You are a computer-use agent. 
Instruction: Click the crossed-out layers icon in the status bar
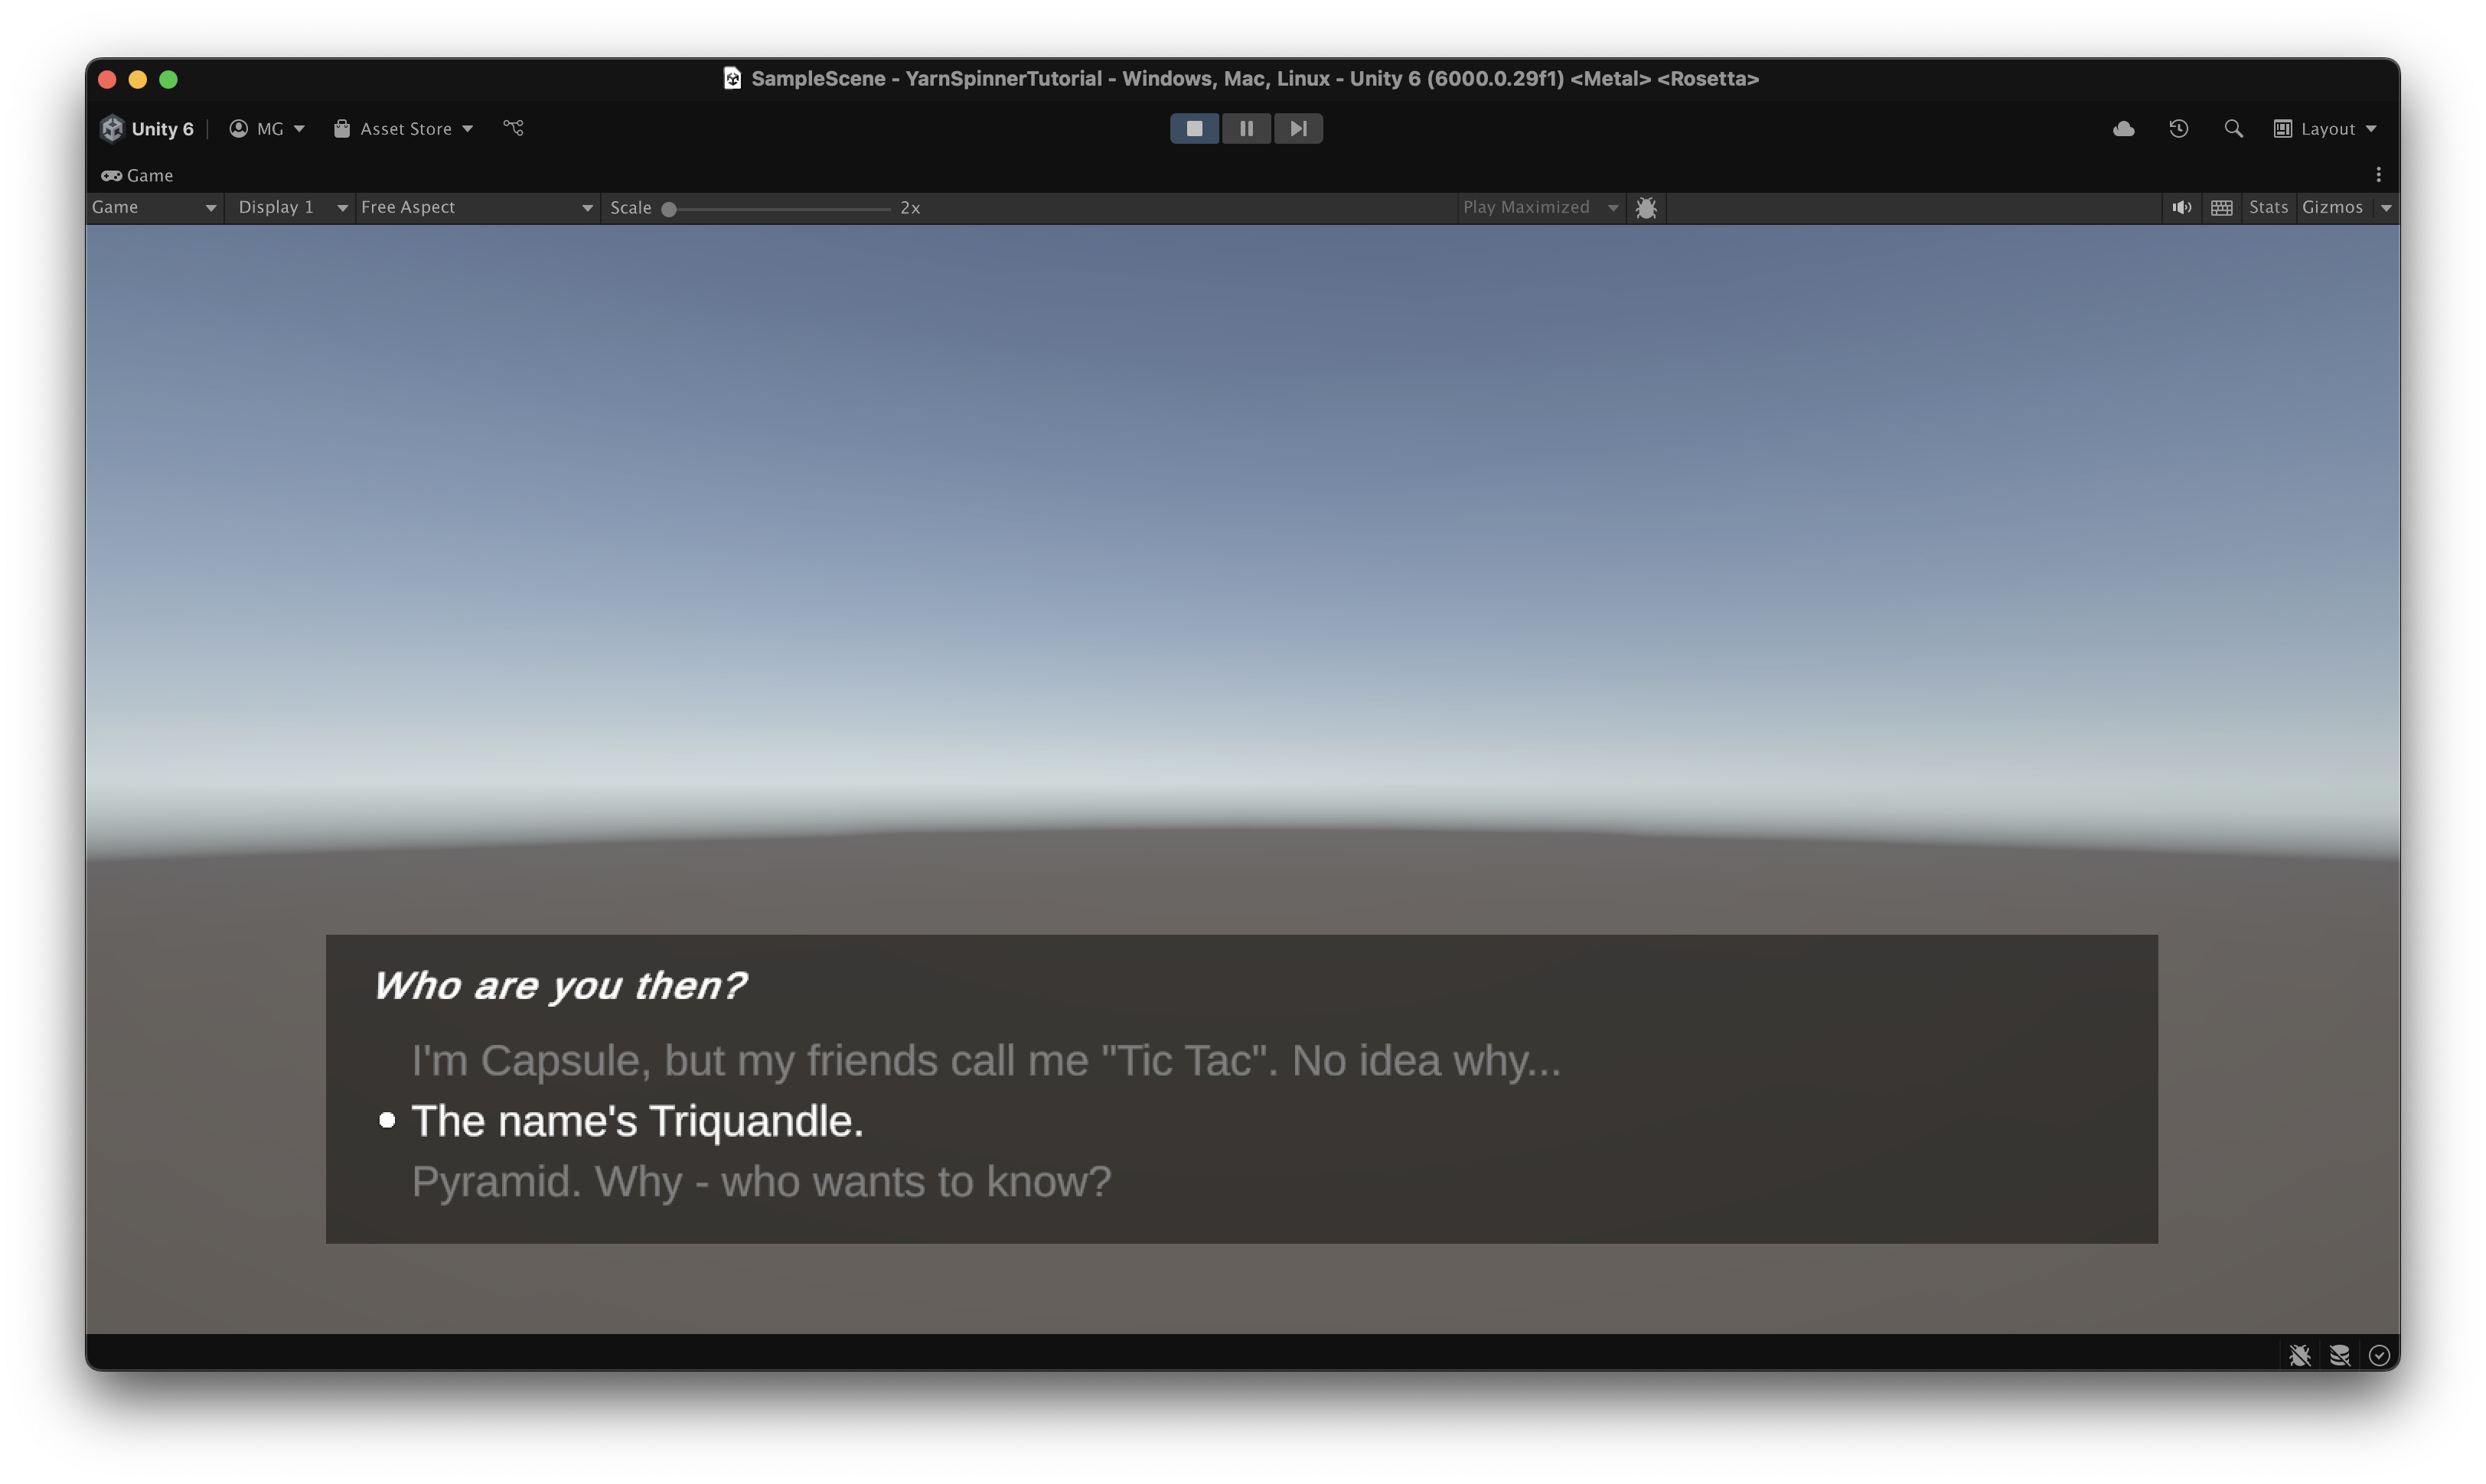click(2340, 1355)
